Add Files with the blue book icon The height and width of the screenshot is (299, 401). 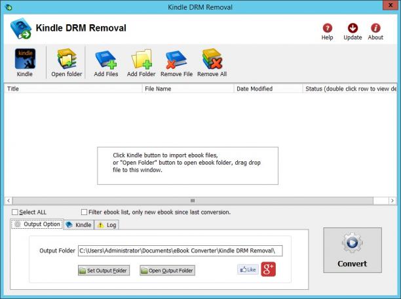106,63
